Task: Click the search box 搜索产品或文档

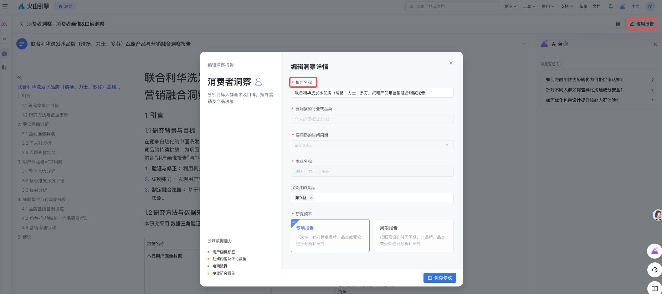Action: pyautogui.click(x=452, y=6)
